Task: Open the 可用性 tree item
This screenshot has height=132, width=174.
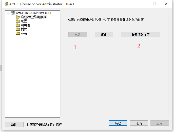Action: 25,25
